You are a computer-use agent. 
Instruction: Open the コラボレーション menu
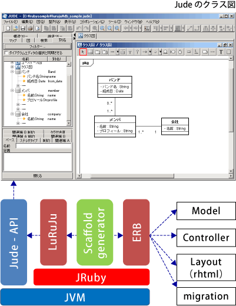tap(92, 22)
